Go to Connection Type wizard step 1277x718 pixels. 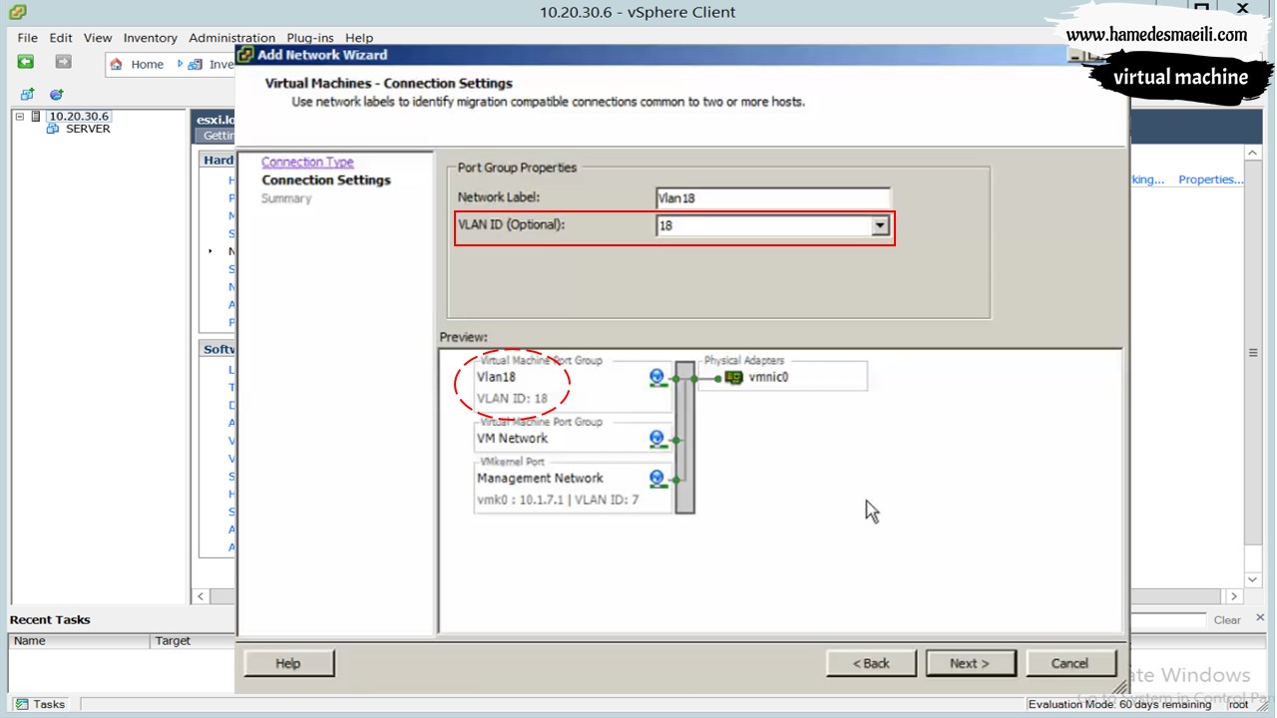pos(307,162)
